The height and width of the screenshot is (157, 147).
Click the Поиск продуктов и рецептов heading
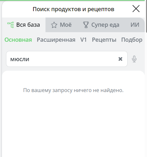tap(73, 9)
